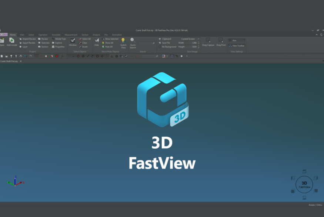Open the quick toolbar customize arrow
This screenshot has height=217, width=324.
point(187,56)
